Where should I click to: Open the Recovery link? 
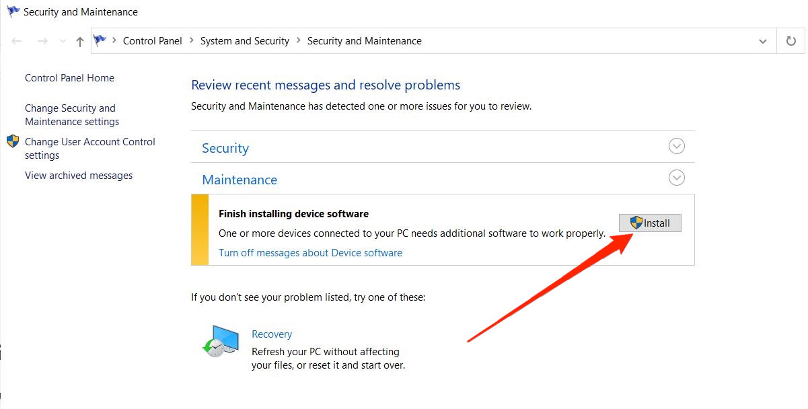pos(271,334)
